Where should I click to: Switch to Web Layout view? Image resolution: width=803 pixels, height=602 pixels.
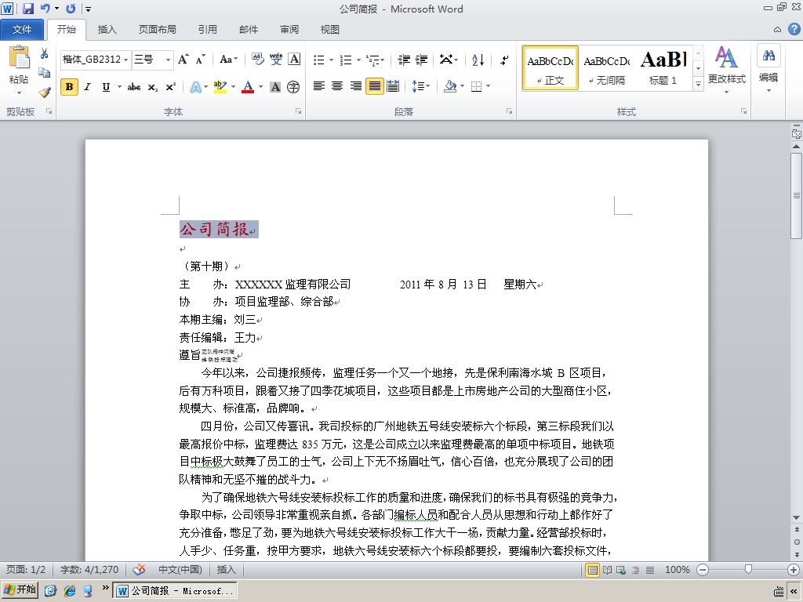[621, 570]
